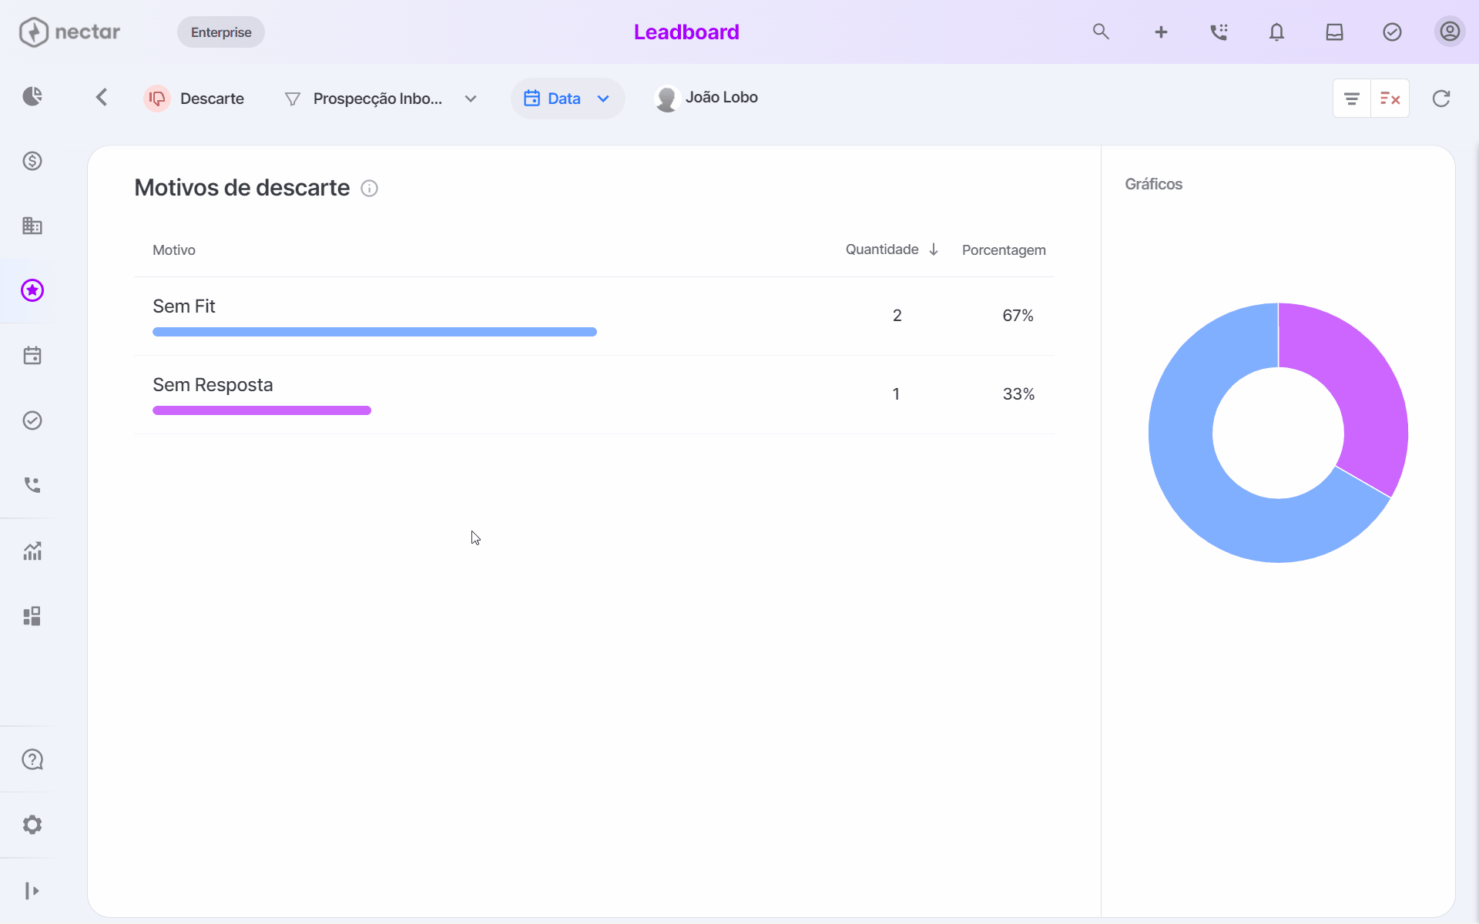Open the pie chart dashboard in sidebar
Viewport: 1479px width, 924px height.
tap(32, 96)
